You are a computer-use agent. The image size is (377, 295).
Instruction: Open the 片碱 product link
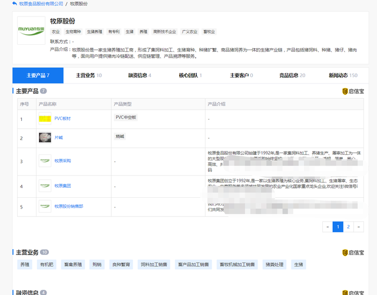[59, 138]
